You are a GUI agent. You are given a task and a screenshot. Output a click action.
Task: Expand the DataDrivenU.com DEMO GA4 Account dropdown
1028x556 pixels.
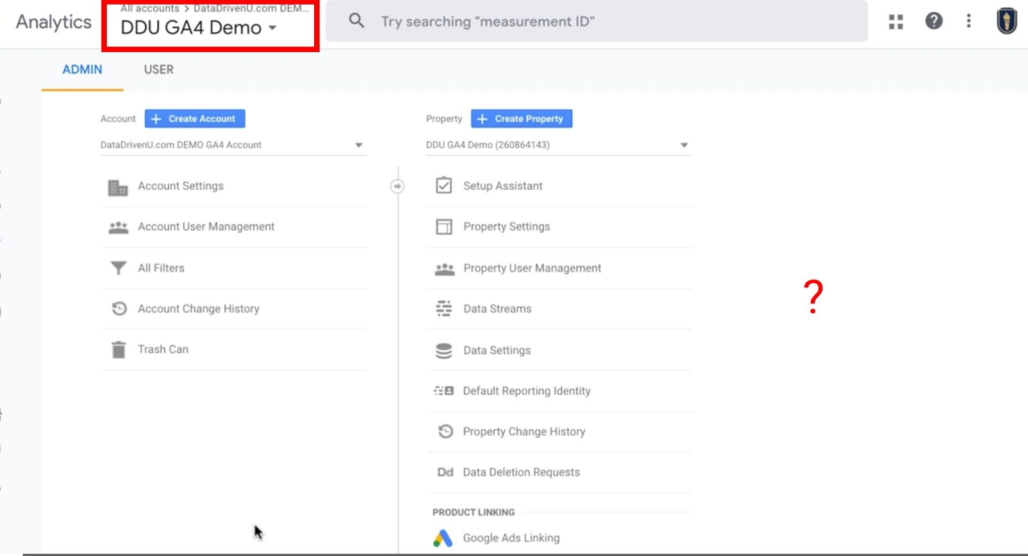234,145
